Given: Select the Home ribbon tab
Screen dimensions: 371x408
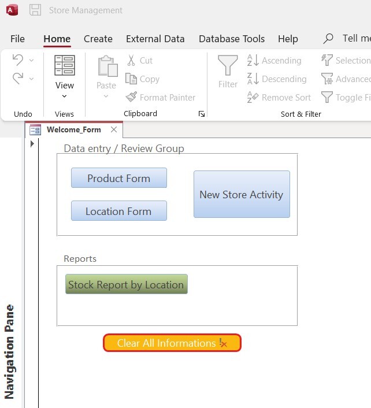Looking at the screenshot, I should [57, 39].
